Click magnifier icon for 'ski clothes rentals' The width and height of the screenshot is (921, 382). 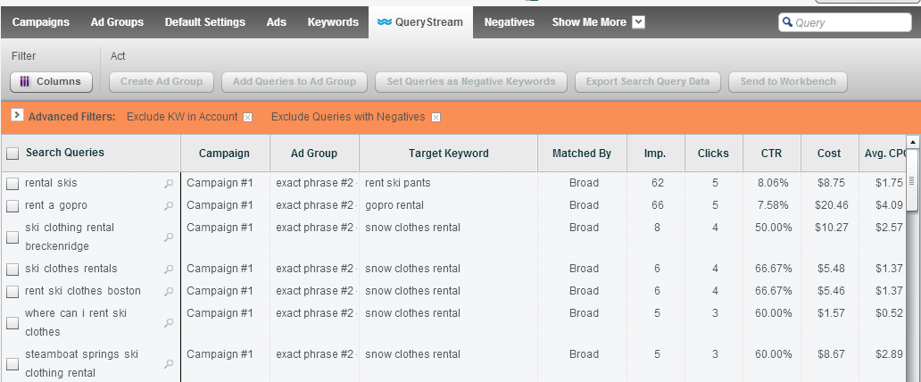click(169, 270)
